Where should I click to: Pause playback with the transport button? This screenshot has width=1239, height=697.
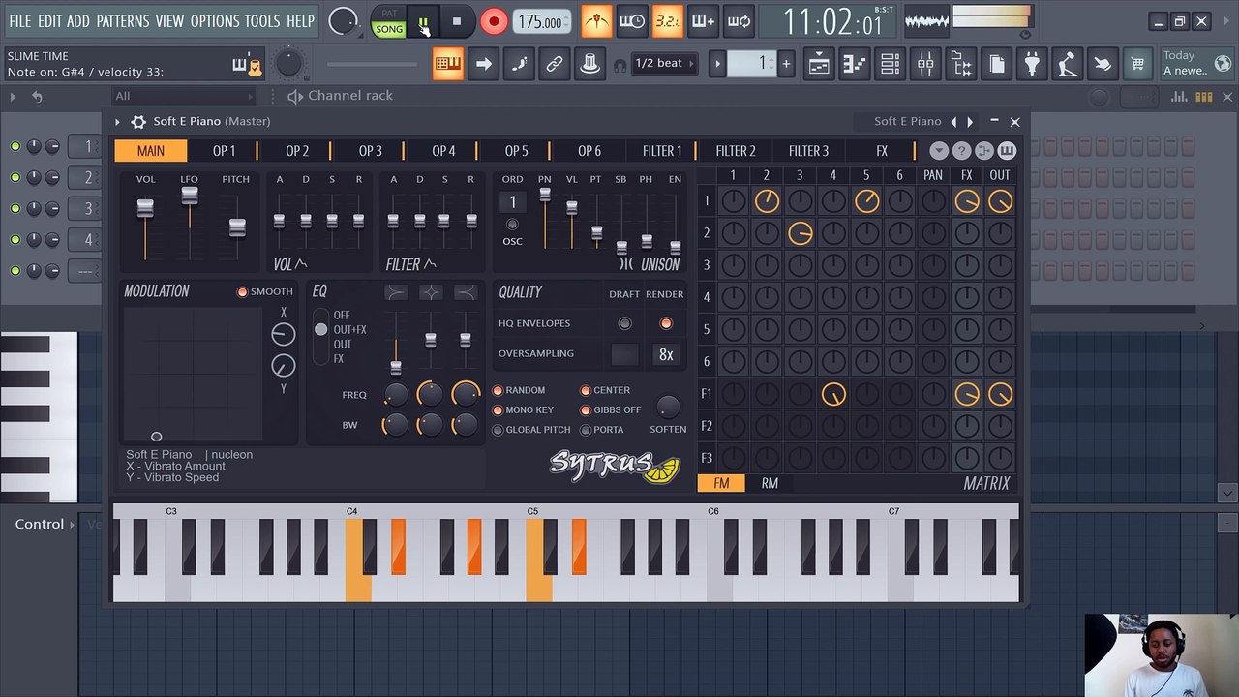coord(423,21)
